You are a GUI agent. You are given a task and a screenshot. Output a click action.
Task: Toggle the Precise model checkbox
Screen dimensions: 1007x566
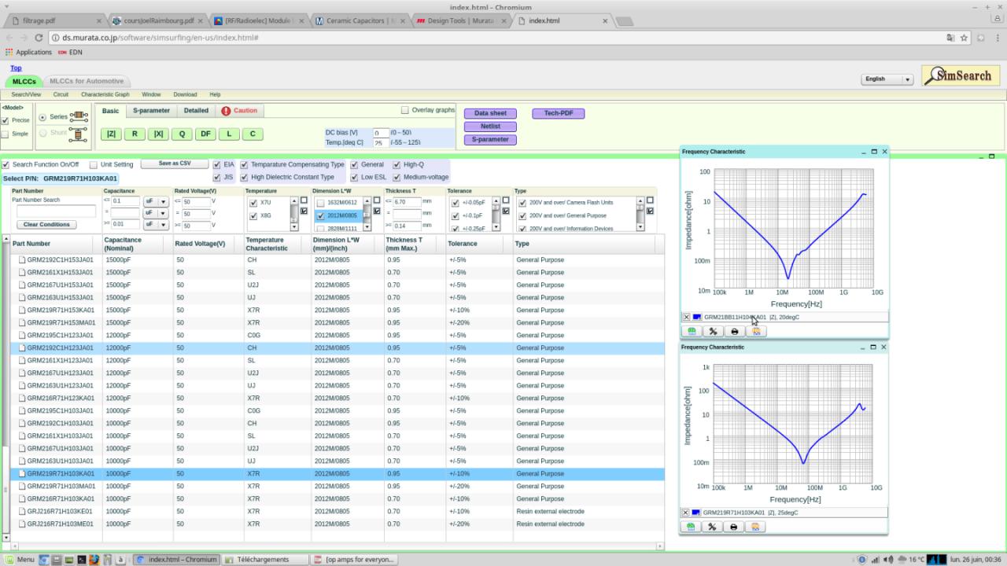pos(6,120)
